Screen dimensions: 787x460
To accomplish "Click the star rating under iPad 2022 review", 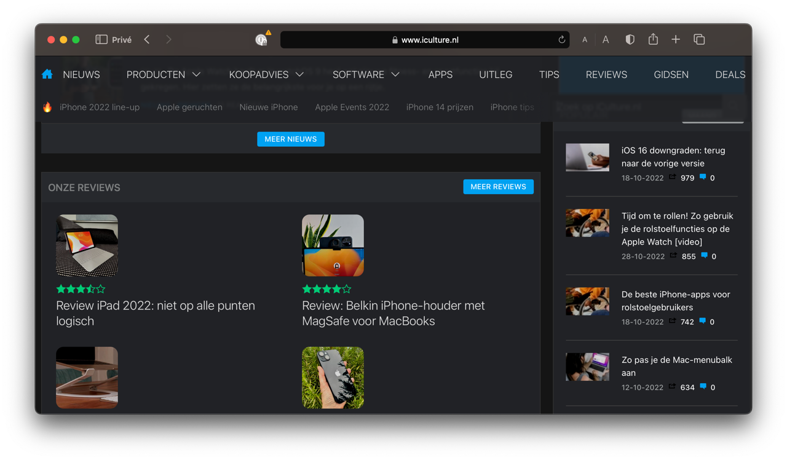I will click(x=81, y=289).
